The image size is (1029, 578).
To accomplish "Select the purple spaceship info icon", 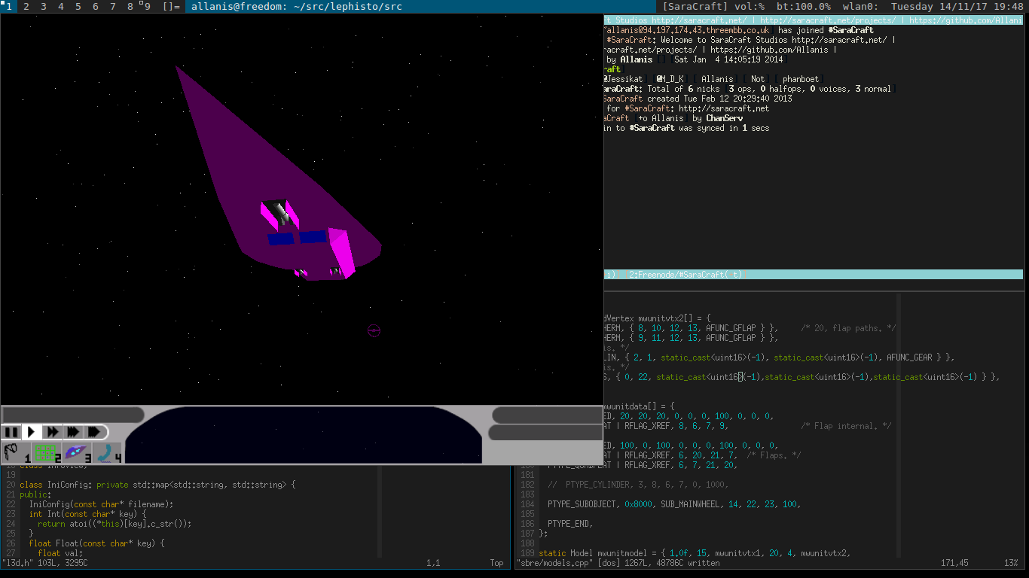I will (77, 453).
